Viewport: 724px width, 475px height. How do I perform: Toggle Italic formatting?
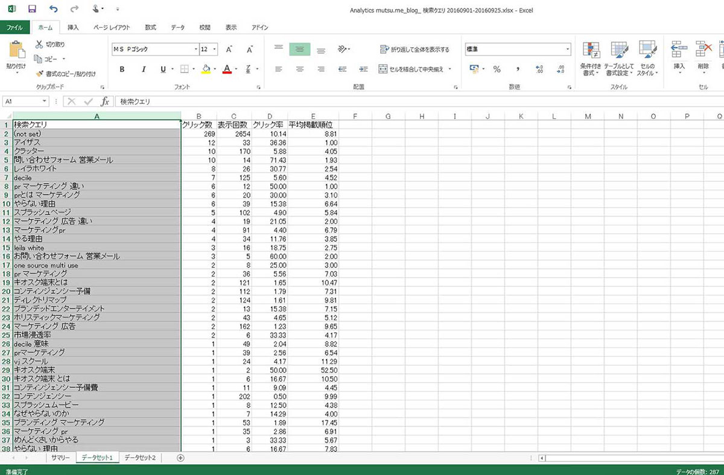coord(144,69)
